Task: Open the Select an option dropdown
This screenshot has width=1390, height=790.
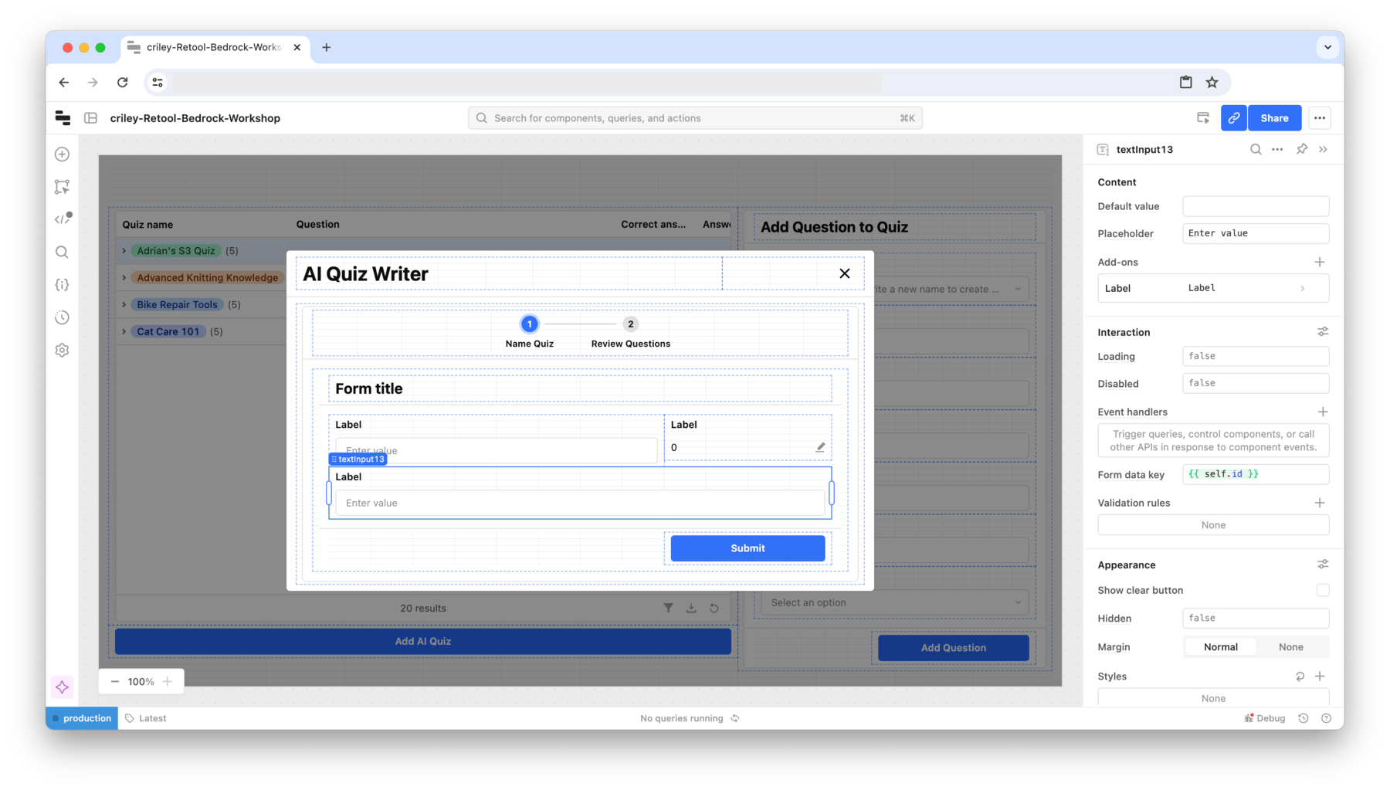Action: coord(894,603)
